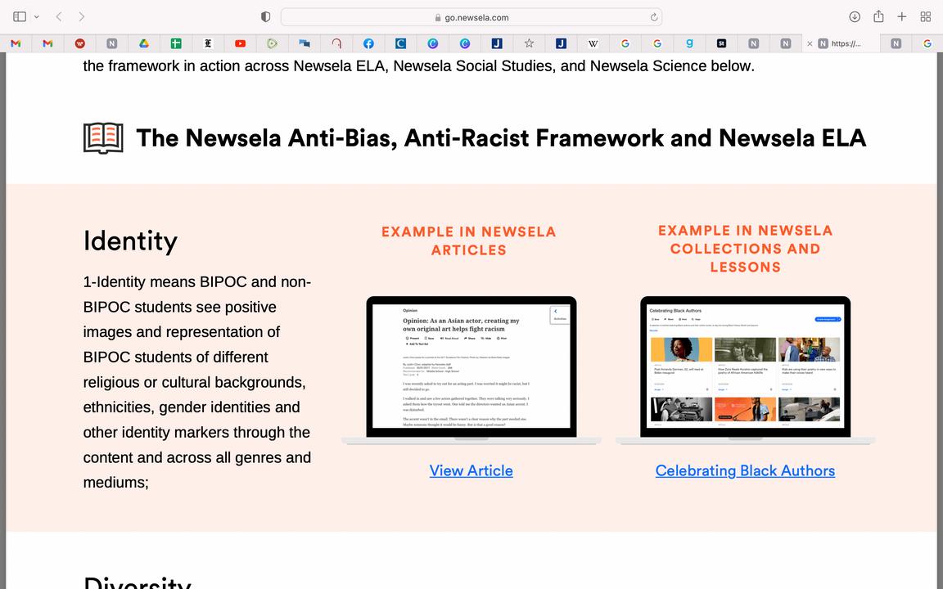
Task: Switch to the Google Drive tab
Action: [144, 43]
